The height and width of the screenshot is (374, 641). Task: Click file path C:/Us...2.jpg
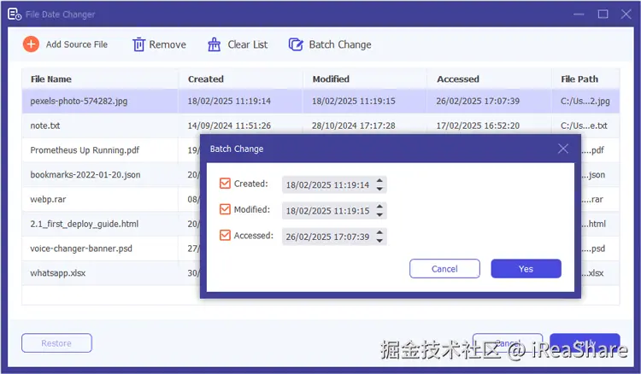(x=585, y=101)
